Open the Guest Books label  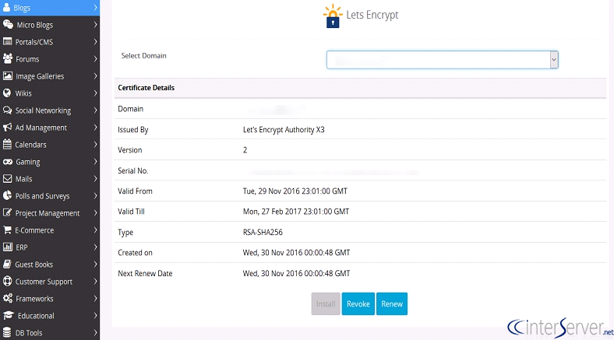coord(34,265)
